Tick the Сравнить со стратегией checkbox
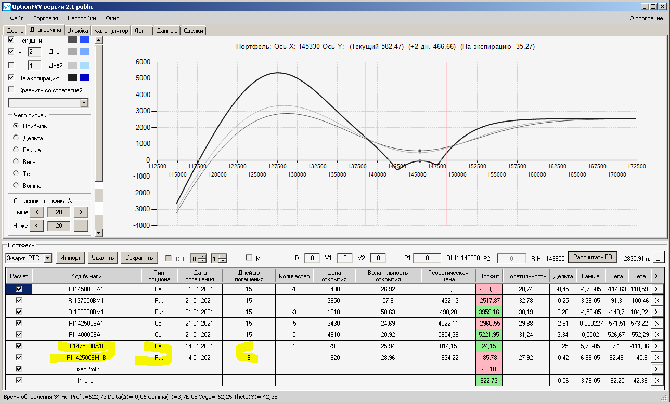The height and width of the screenshot is (404, 670). [x=11, y=90]
